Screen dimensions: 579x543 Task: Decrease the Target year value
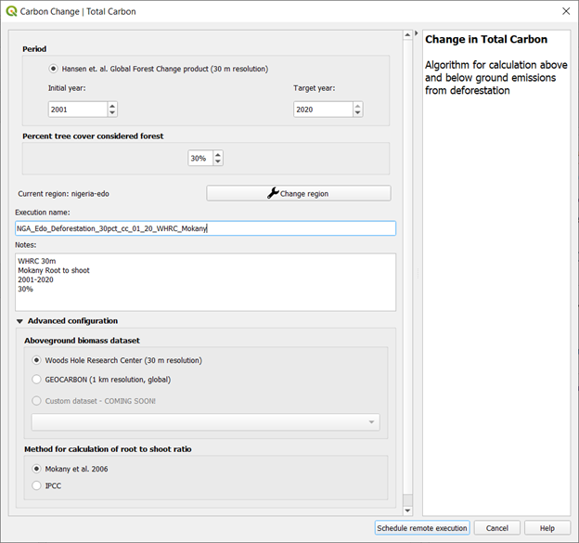click(x=358, y=113)
